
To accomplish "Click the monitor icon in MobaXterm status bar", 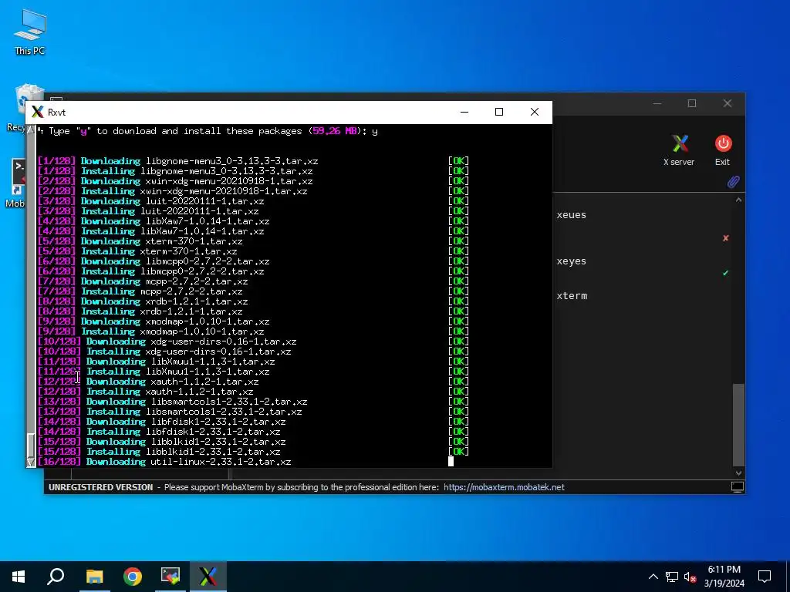I will [x=737, y=487].
